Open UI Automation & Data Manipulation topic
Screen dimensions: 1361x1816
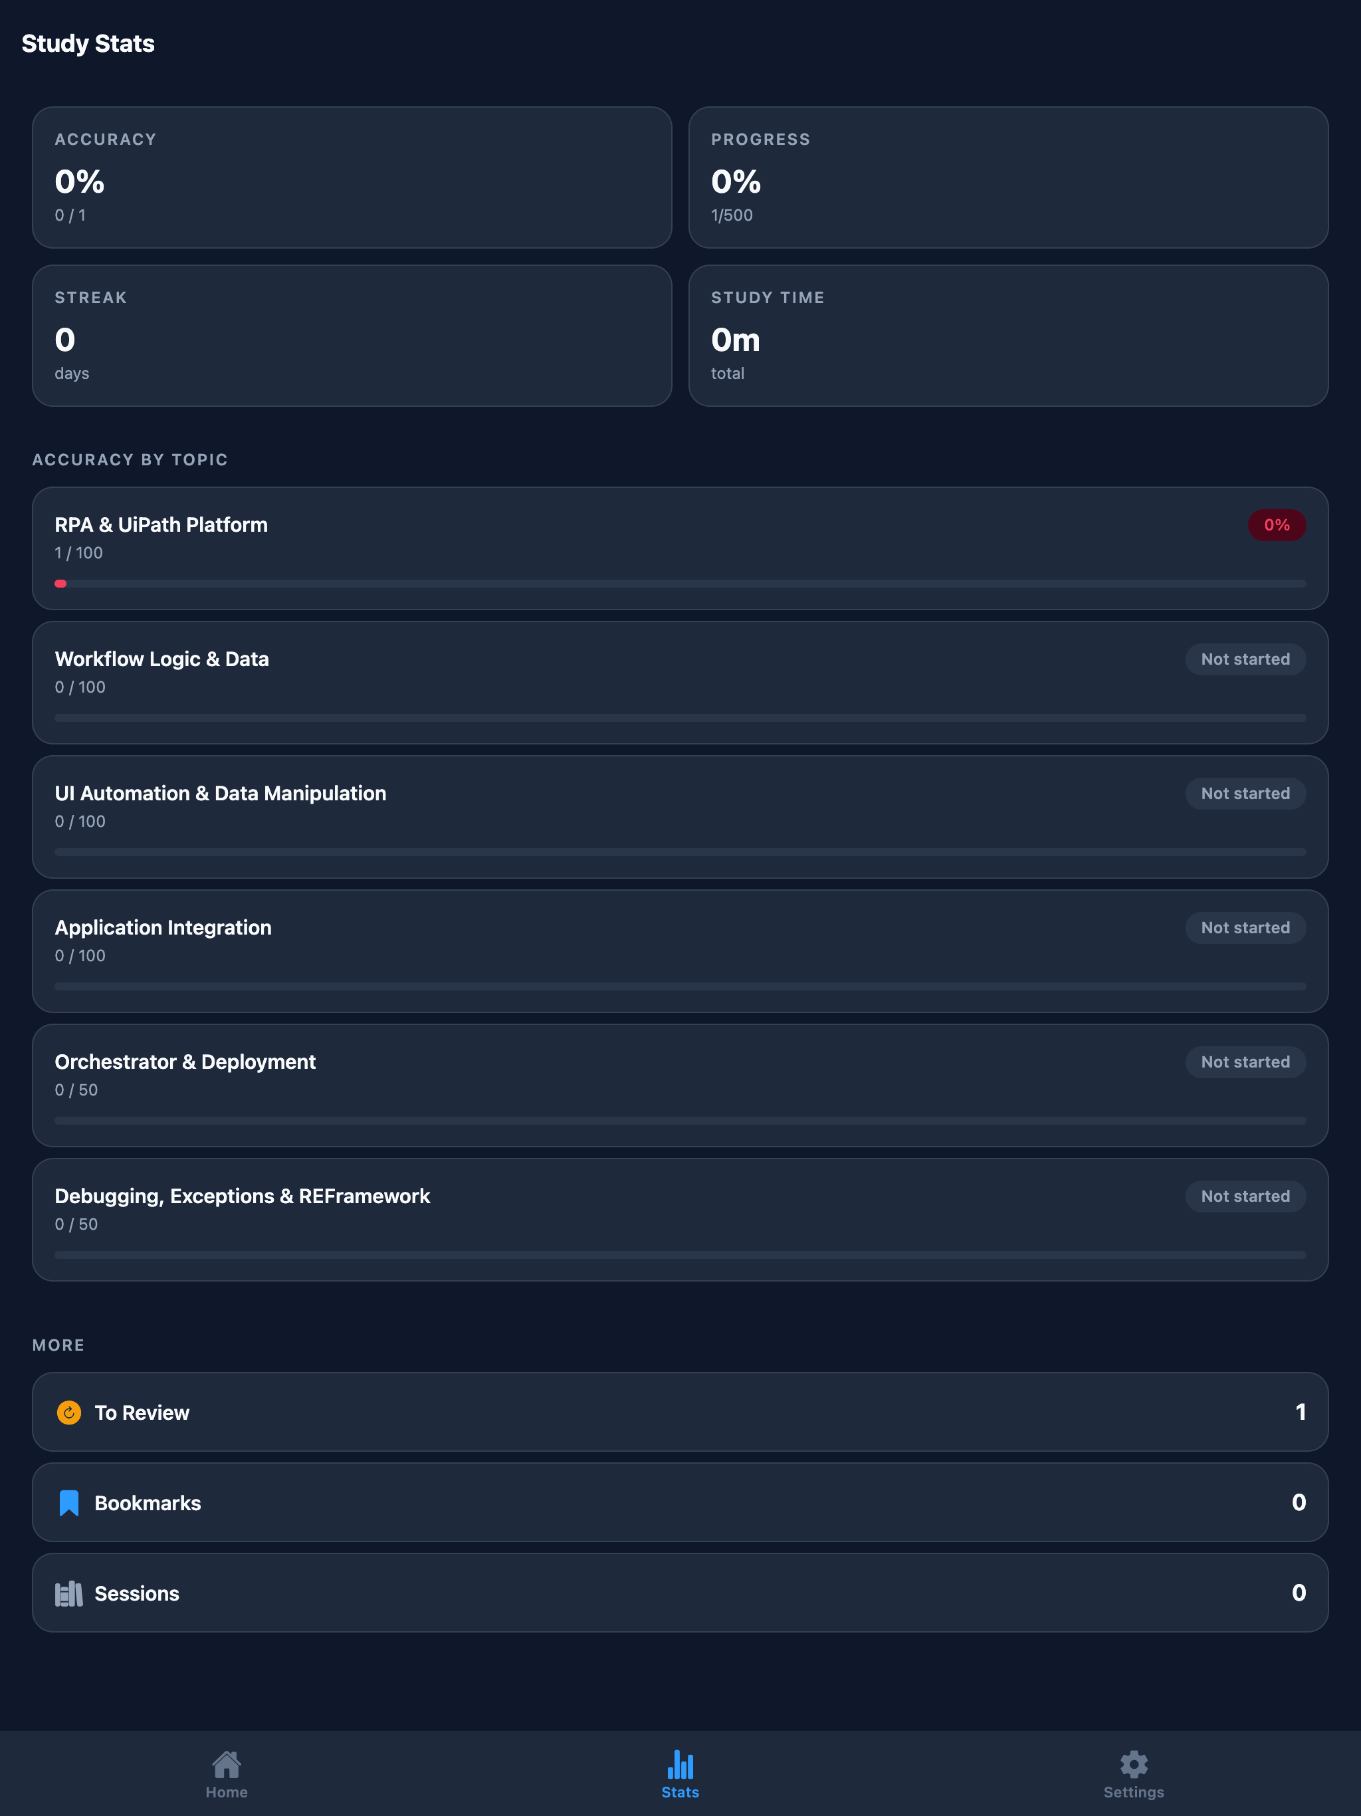[680, 817]
